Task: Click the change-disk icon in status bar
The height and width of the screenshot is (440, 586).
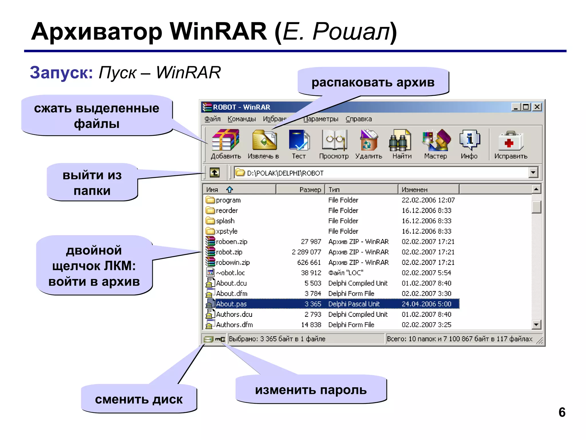Action: (x=208, y=339)
